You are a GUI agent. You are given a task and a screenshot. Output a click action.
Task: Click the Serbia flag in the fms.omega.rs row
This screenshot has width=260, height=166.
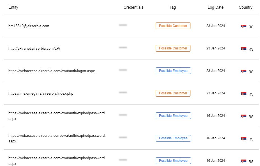coord(243,94)
